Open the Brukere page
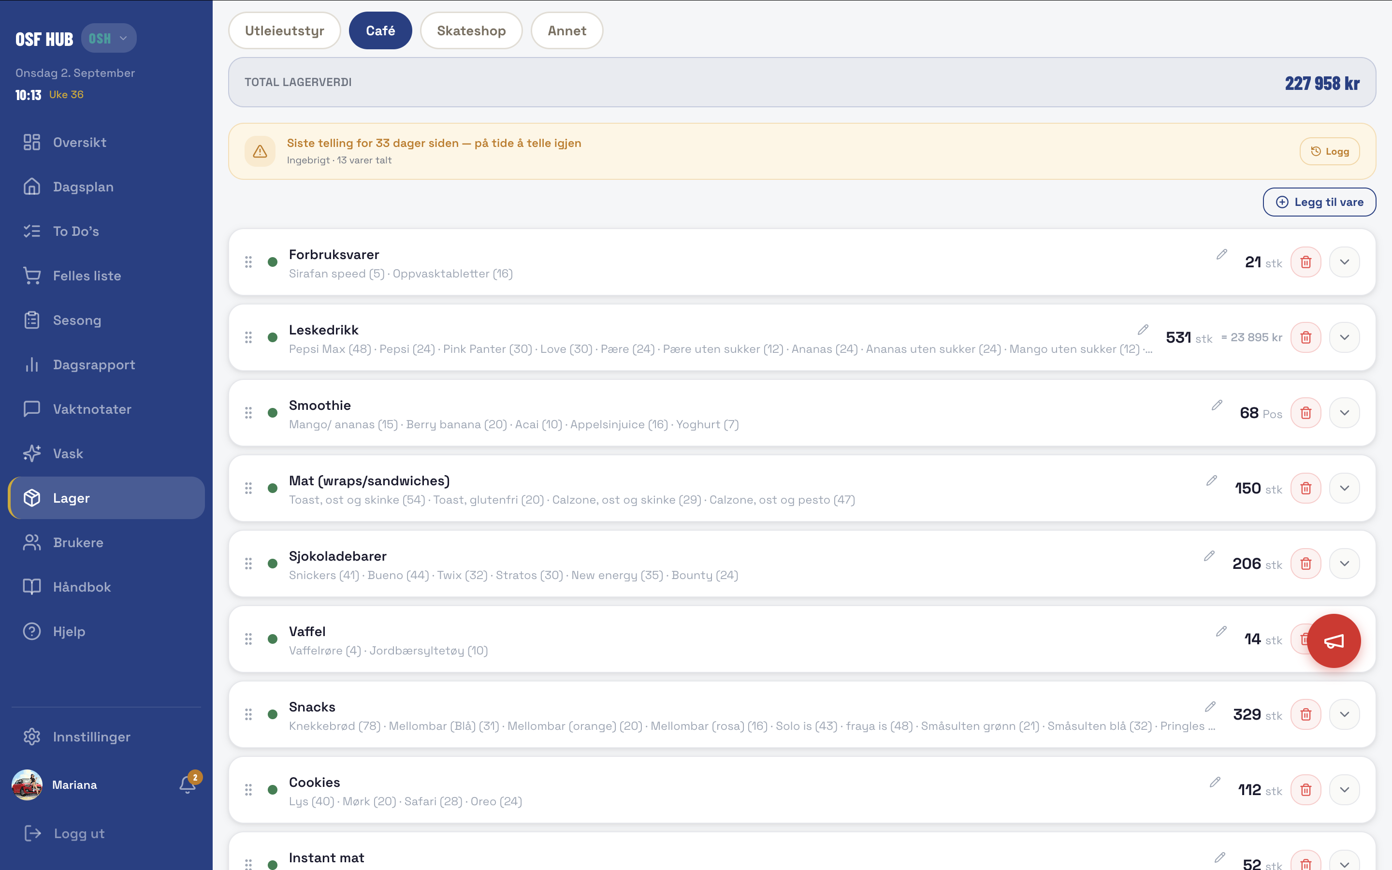This screenshot has height=870, width=1392. (x=106, y=543)
